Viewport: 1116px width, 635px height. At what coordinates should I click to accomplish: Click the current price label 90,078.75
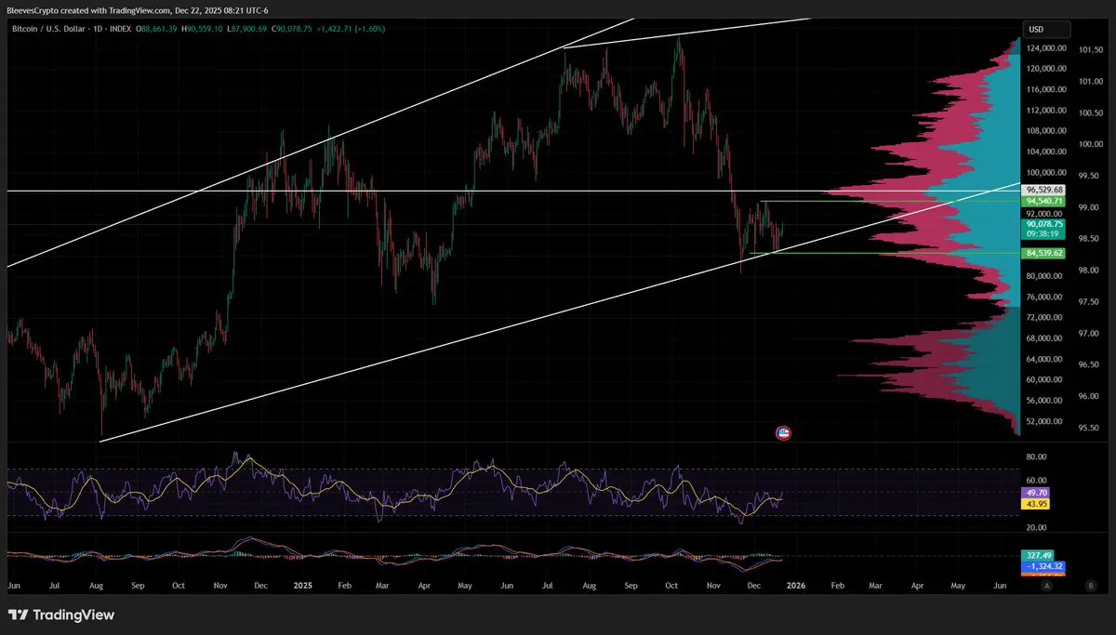[x=1045, y=224]
